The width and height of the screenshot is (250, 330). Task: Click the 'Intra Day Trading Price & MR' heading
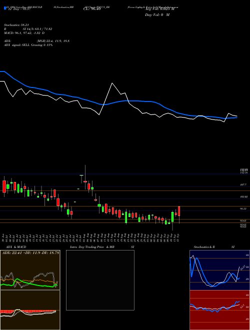point(92,247)
